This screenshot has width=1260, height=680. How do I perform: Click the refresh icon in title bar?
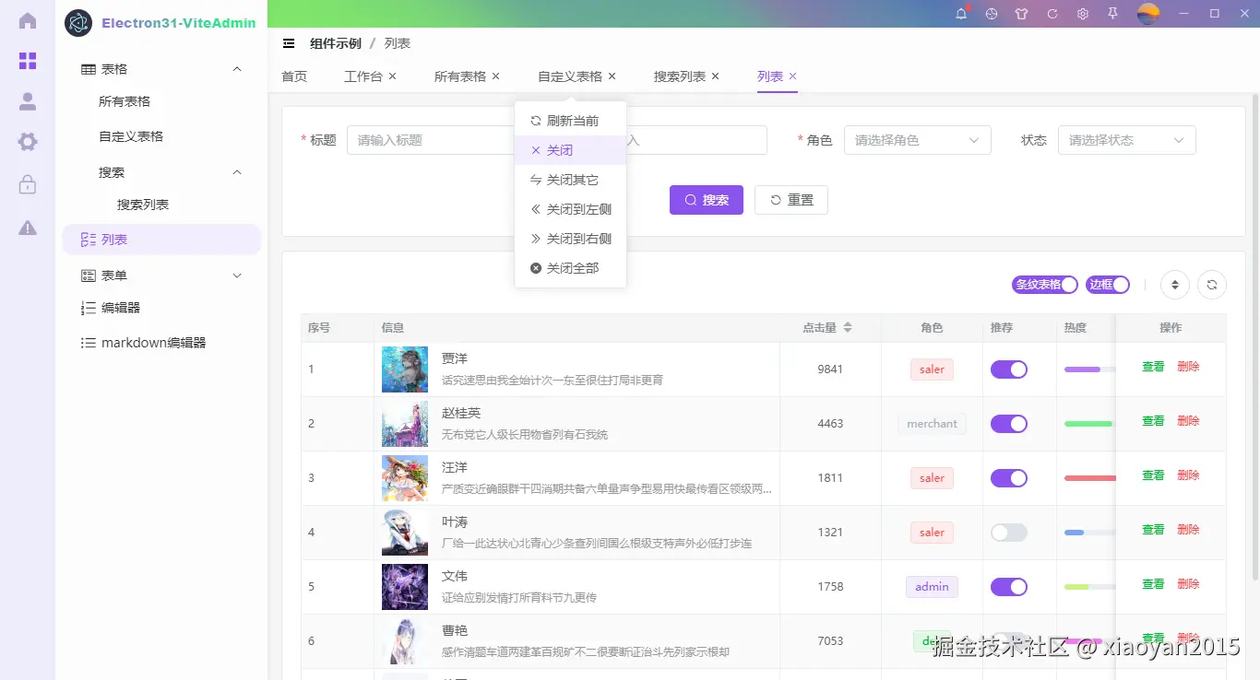[x=1052, y=14]
